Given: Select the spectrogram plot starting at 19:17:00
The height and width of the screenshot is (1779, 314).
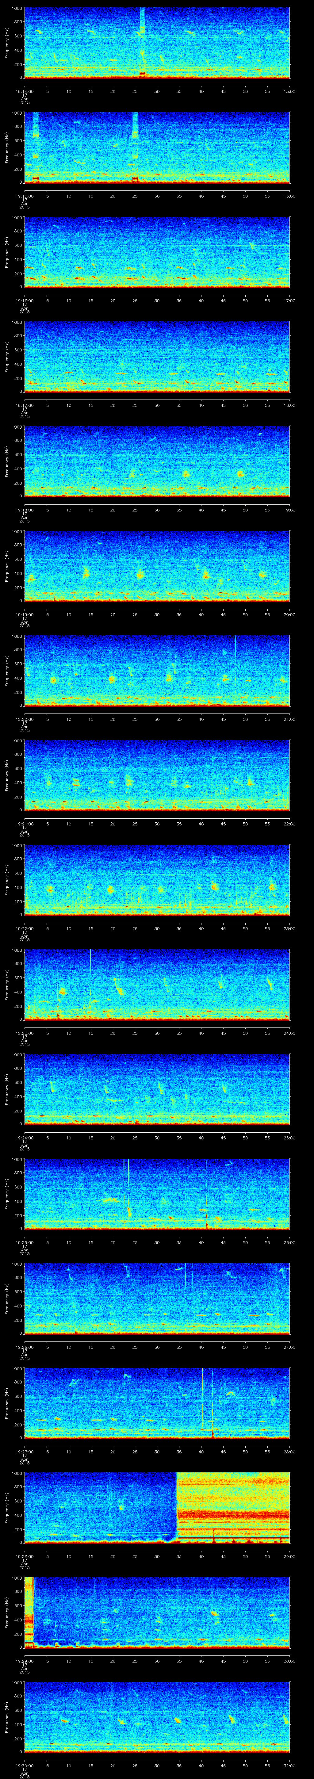Looking at the screenshot, I should [x=157, y=356].
